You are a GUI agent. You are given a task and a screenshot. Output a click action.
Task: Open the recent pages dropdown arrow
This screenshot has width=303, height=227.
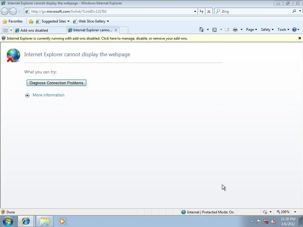coord(20,12)
